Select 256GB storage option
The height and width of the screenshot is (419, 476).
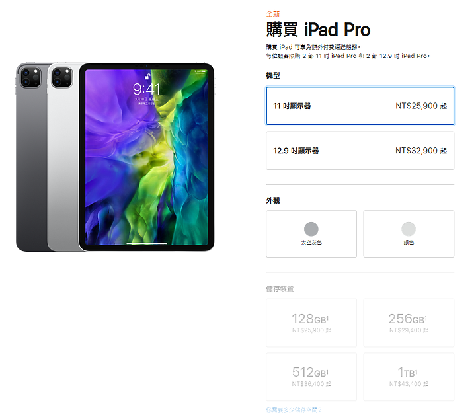(x=409, y=323)
